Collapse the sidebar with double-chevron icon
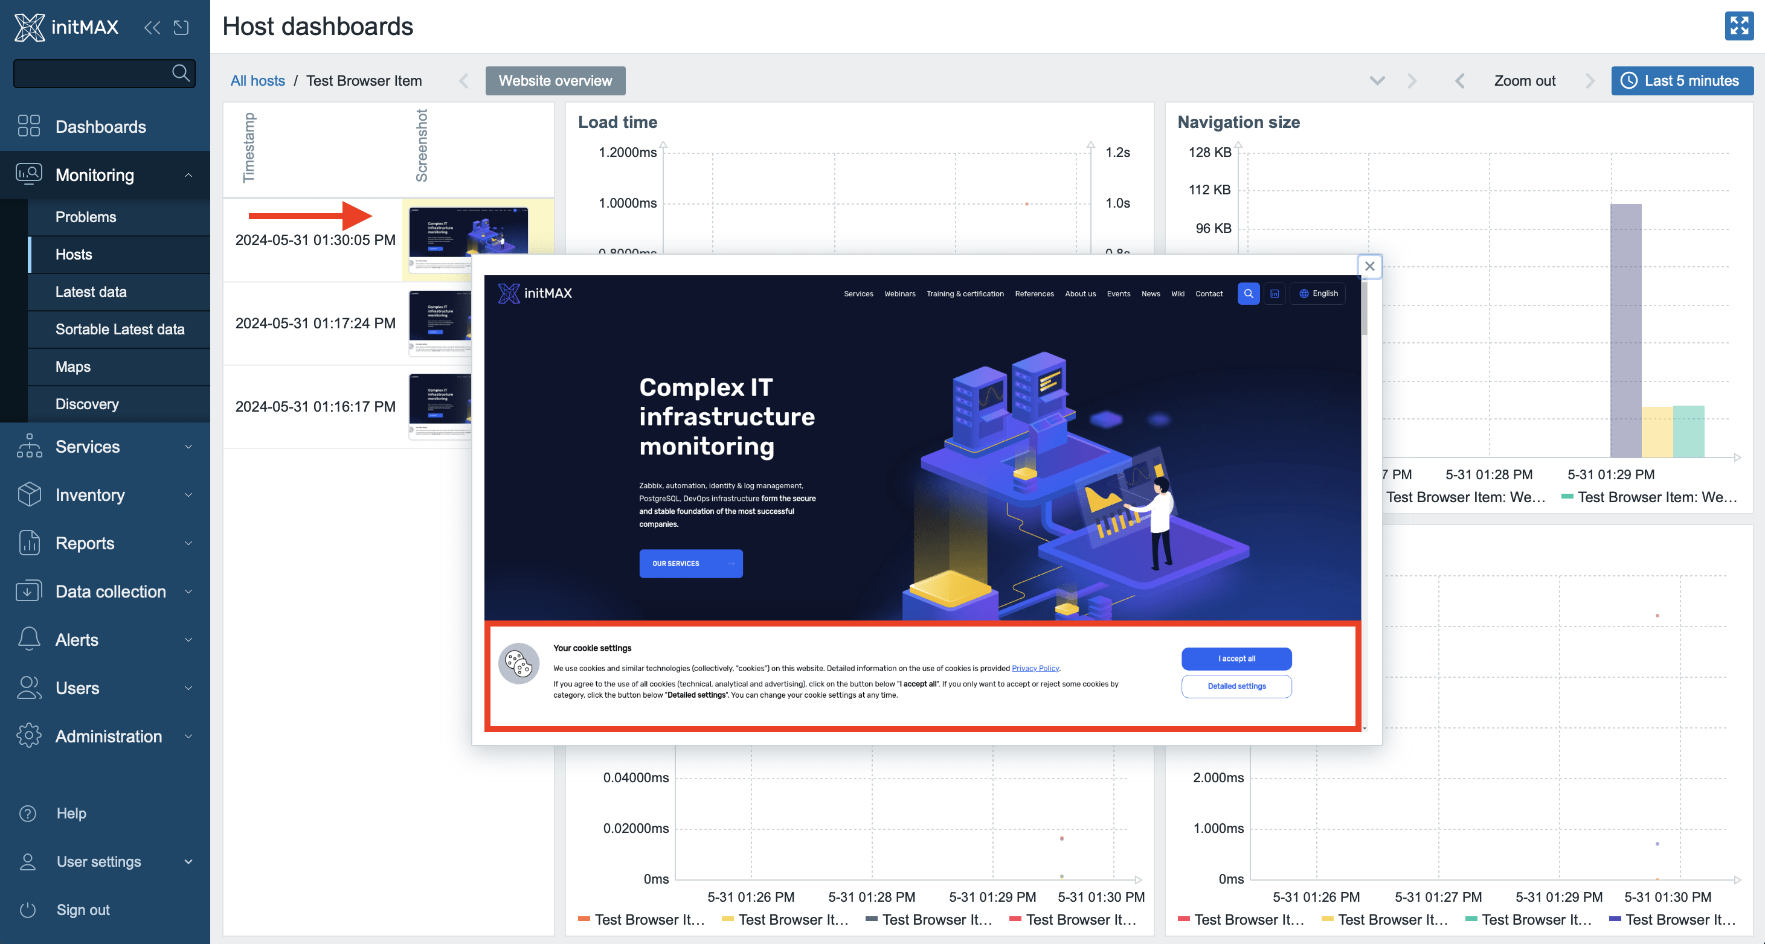The image size is (1765, 944). [152, 27]
